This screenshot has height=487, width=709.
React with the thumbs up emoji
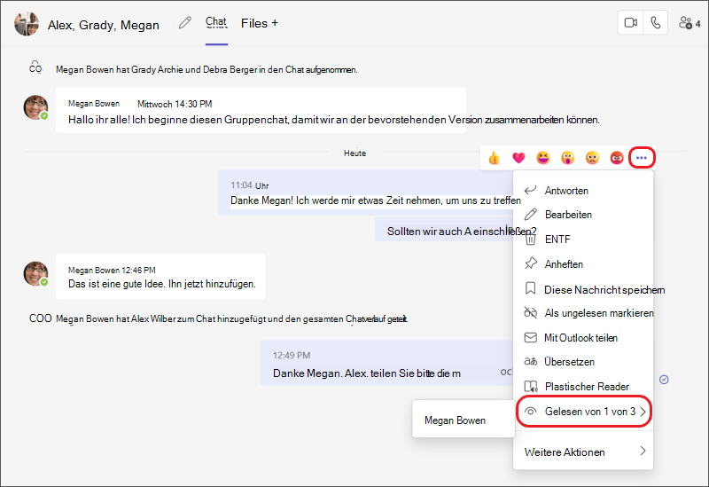click(x=494, y=158)
